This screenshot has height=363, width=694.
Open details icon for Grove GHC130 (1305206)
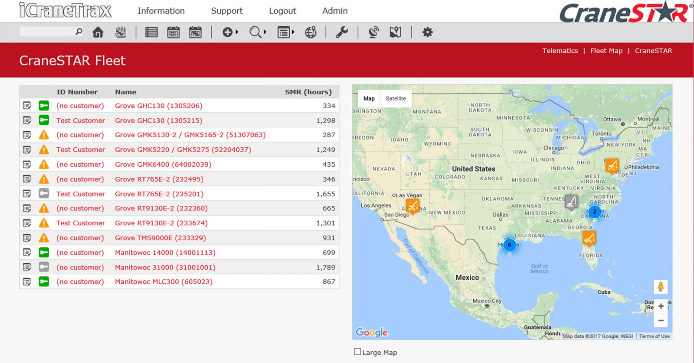click(x=27, y=106)
